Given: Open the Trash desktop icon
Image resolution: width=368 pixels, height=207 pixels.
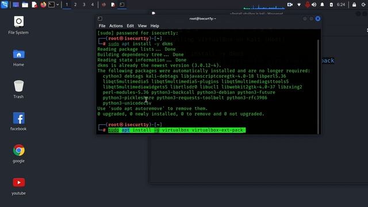Looking at the screenshot, I should click(x=18, y=90).
